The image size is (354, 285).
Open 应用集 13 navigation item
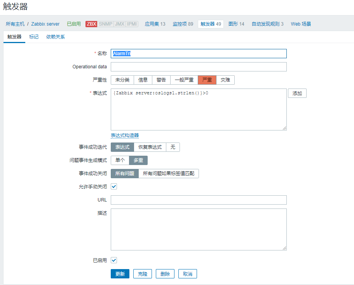(x=155, y=24)
